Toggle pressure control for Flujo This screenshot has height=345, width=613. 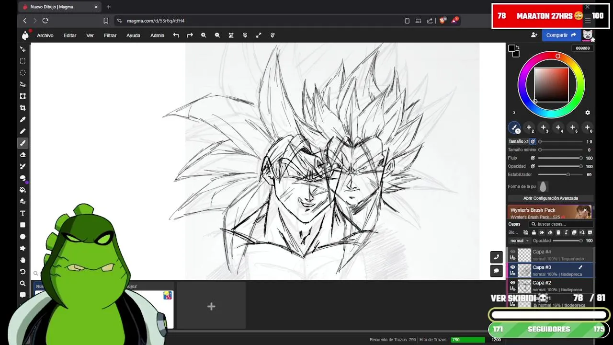coord(533,158)
